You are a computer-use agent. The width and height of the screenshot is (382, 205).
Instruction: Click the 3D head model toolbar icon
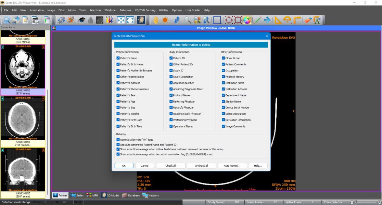tap(141, 20)
